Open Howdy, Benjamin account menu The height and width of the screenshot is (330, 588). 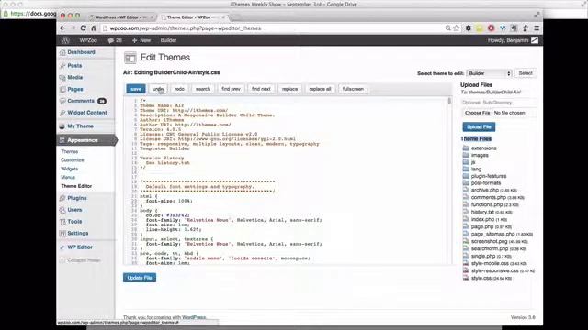[513, 40]
